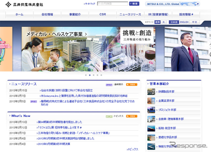Click the 適時開示 legend badge

109,85
